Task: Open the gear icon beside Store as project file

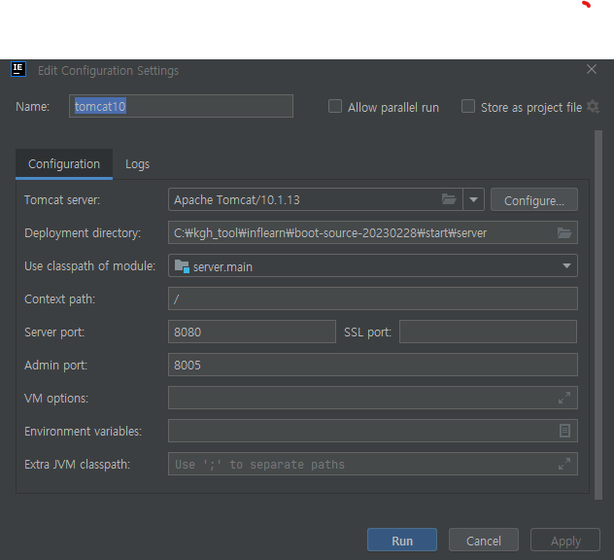Action: (x=594, y=107)
